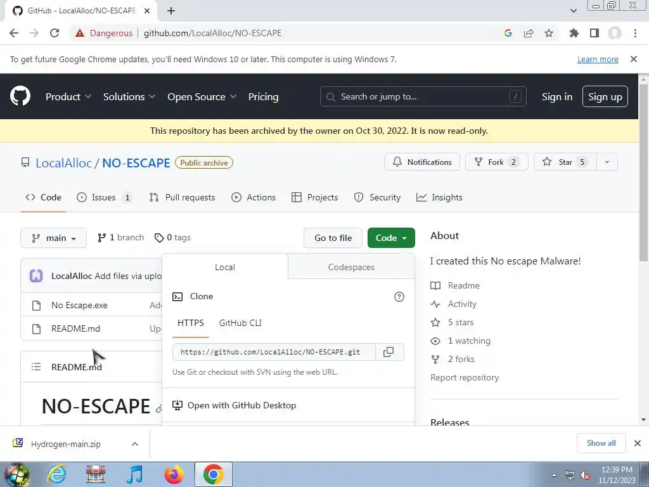Select the GitHub CLI clone option
Viewport: 649px width, 487px height.
[240, 323]
